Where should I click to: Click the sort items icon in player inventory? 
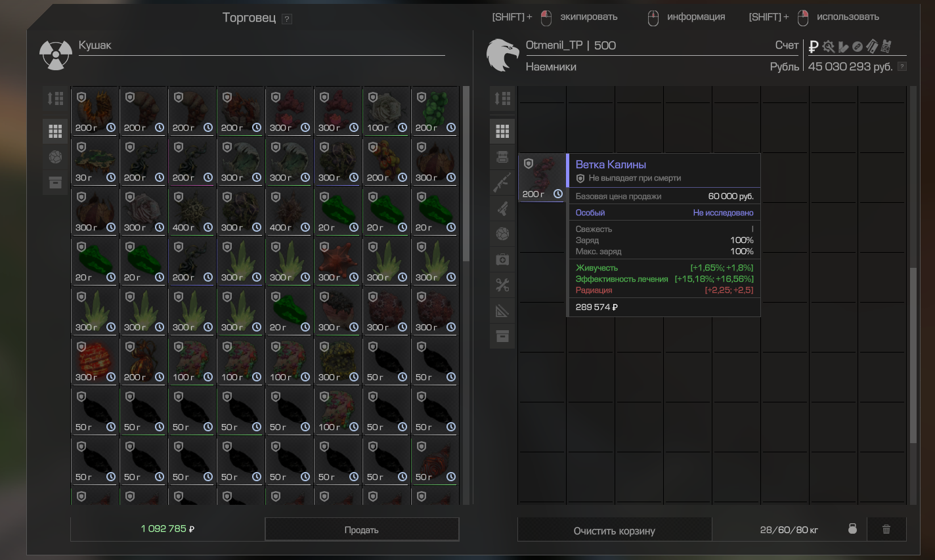click(502, 98)
